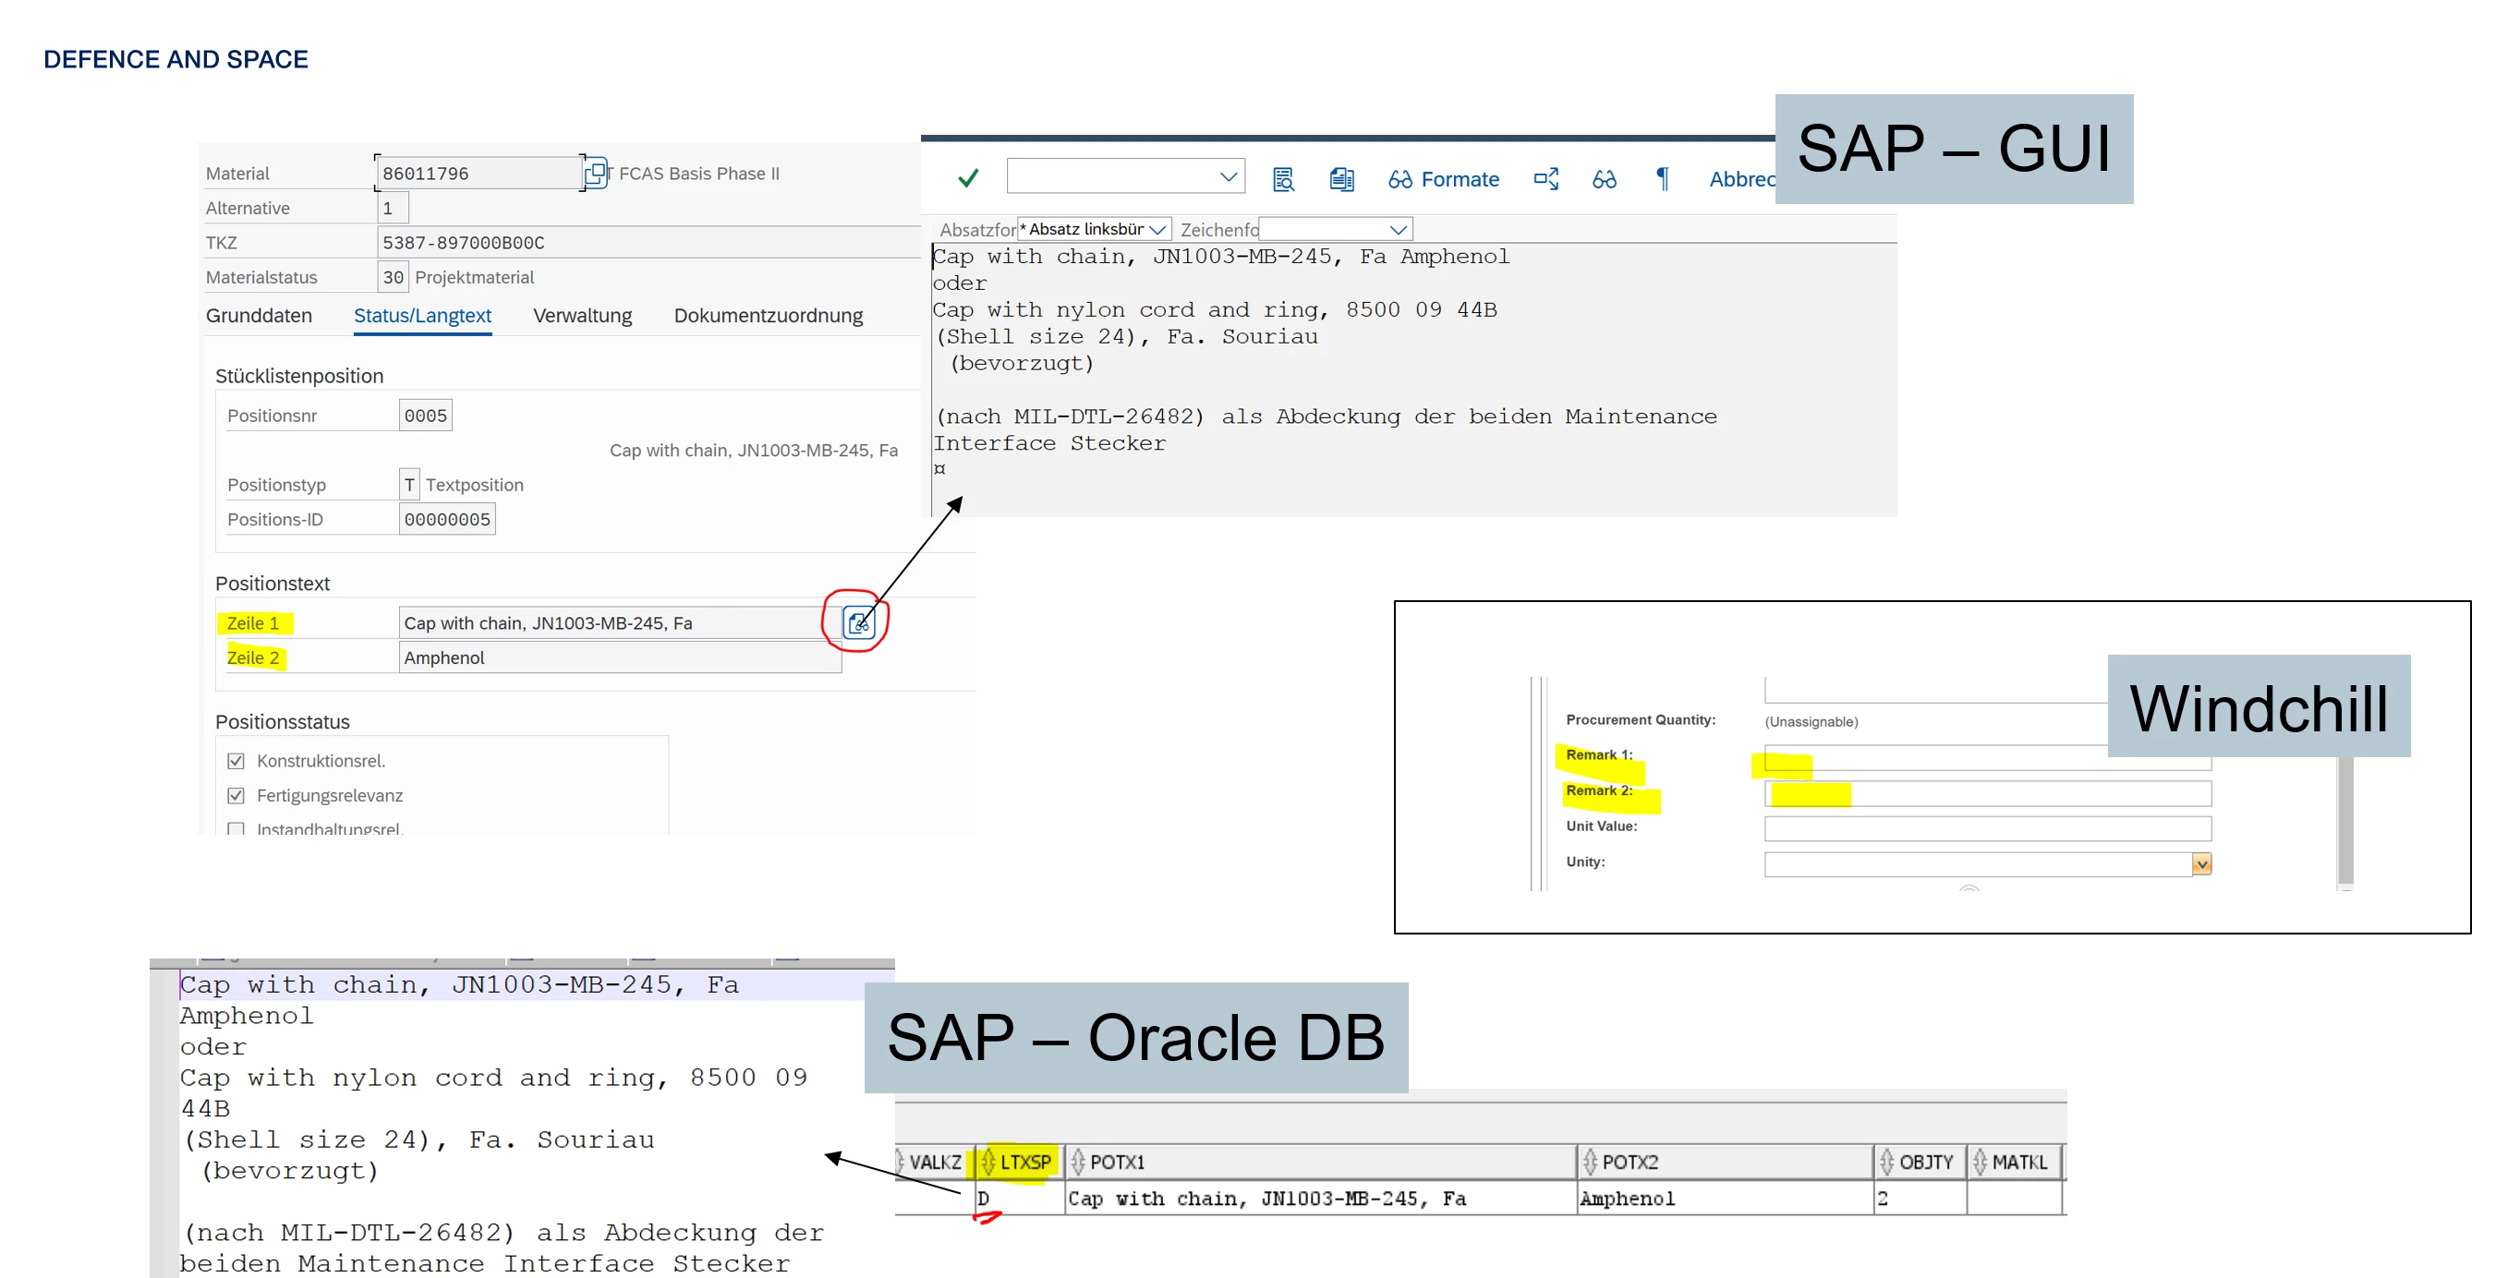Click the document copy icon beside search
2520x1278 pixels.
point(1341,179)
